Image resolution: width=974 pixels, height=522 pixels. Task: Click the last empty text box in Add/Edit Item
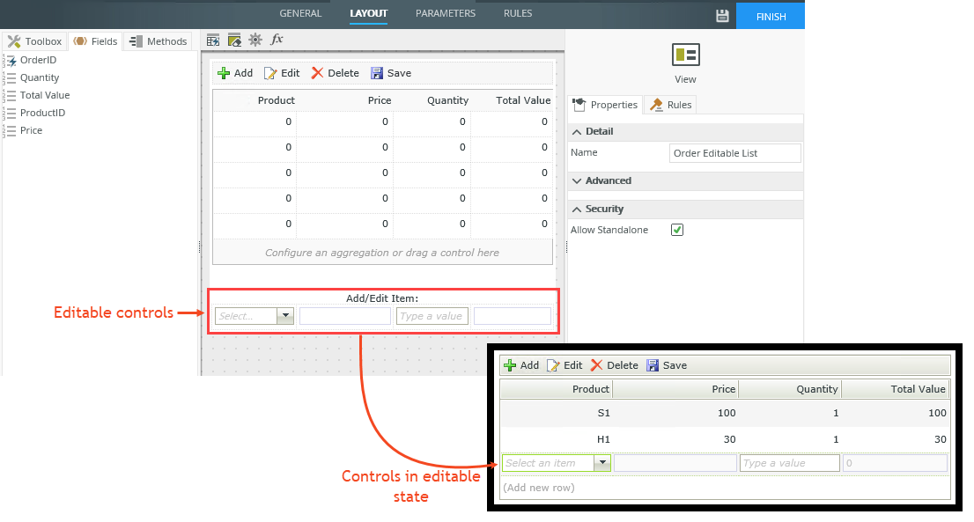point(512,316)
